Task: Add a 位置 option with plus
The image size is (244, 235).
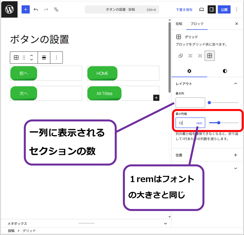Action: (x=236, y=155)
